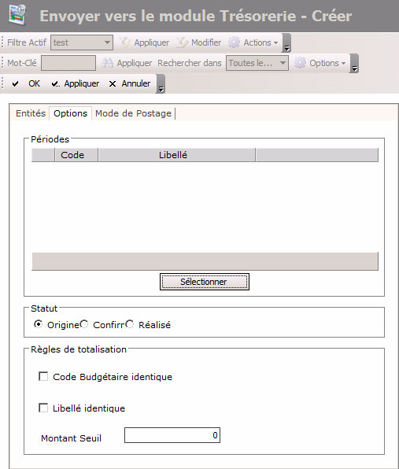Click the Sélectionner button
Viewport: 399px width, 469px height.
pyautogui.click(x=205, y=282)
